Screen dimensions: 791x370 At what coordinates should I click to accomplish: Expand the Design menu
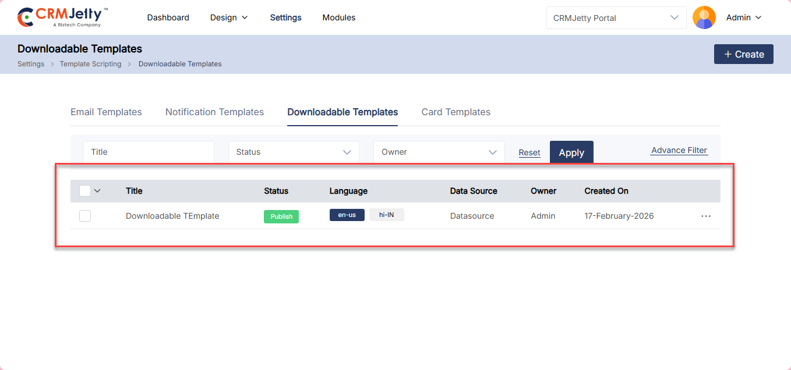click(x=229, y=17)
